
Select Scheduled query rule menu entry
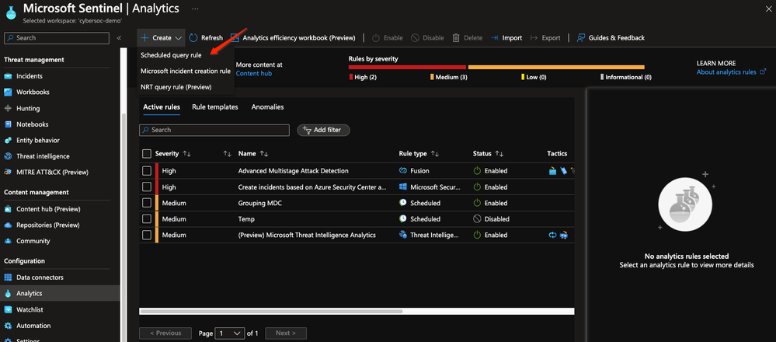171,55
